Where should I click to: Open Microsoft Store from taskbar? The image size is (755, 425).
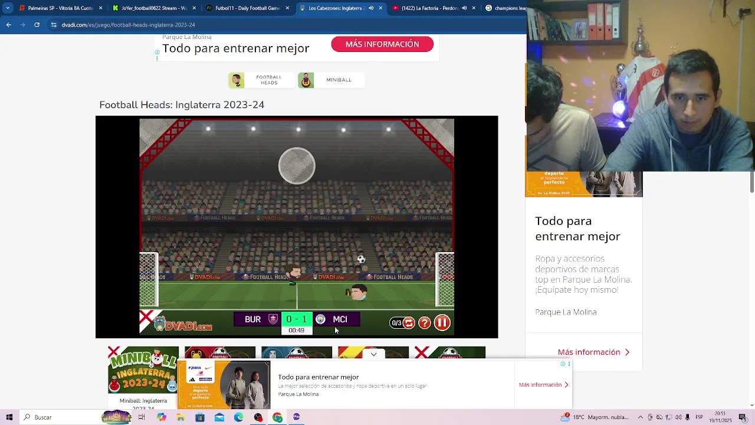200,417
